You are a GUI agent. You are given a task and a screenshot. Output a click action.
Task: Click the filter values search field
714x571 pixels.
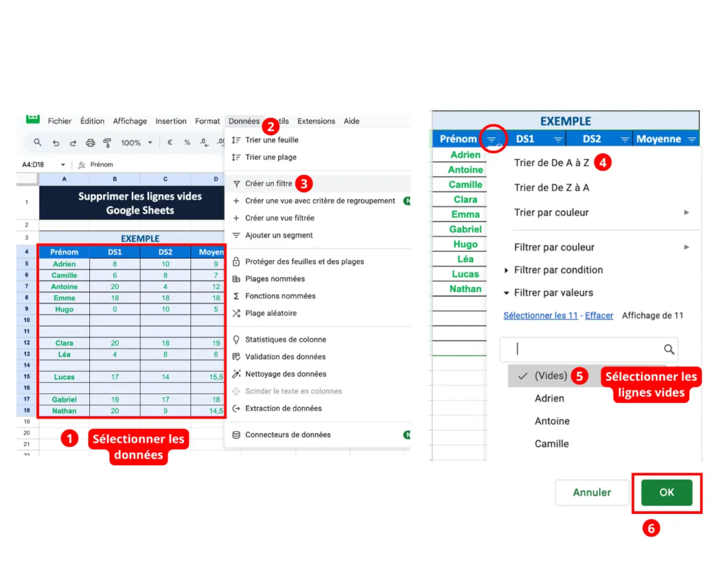point(588,349)
